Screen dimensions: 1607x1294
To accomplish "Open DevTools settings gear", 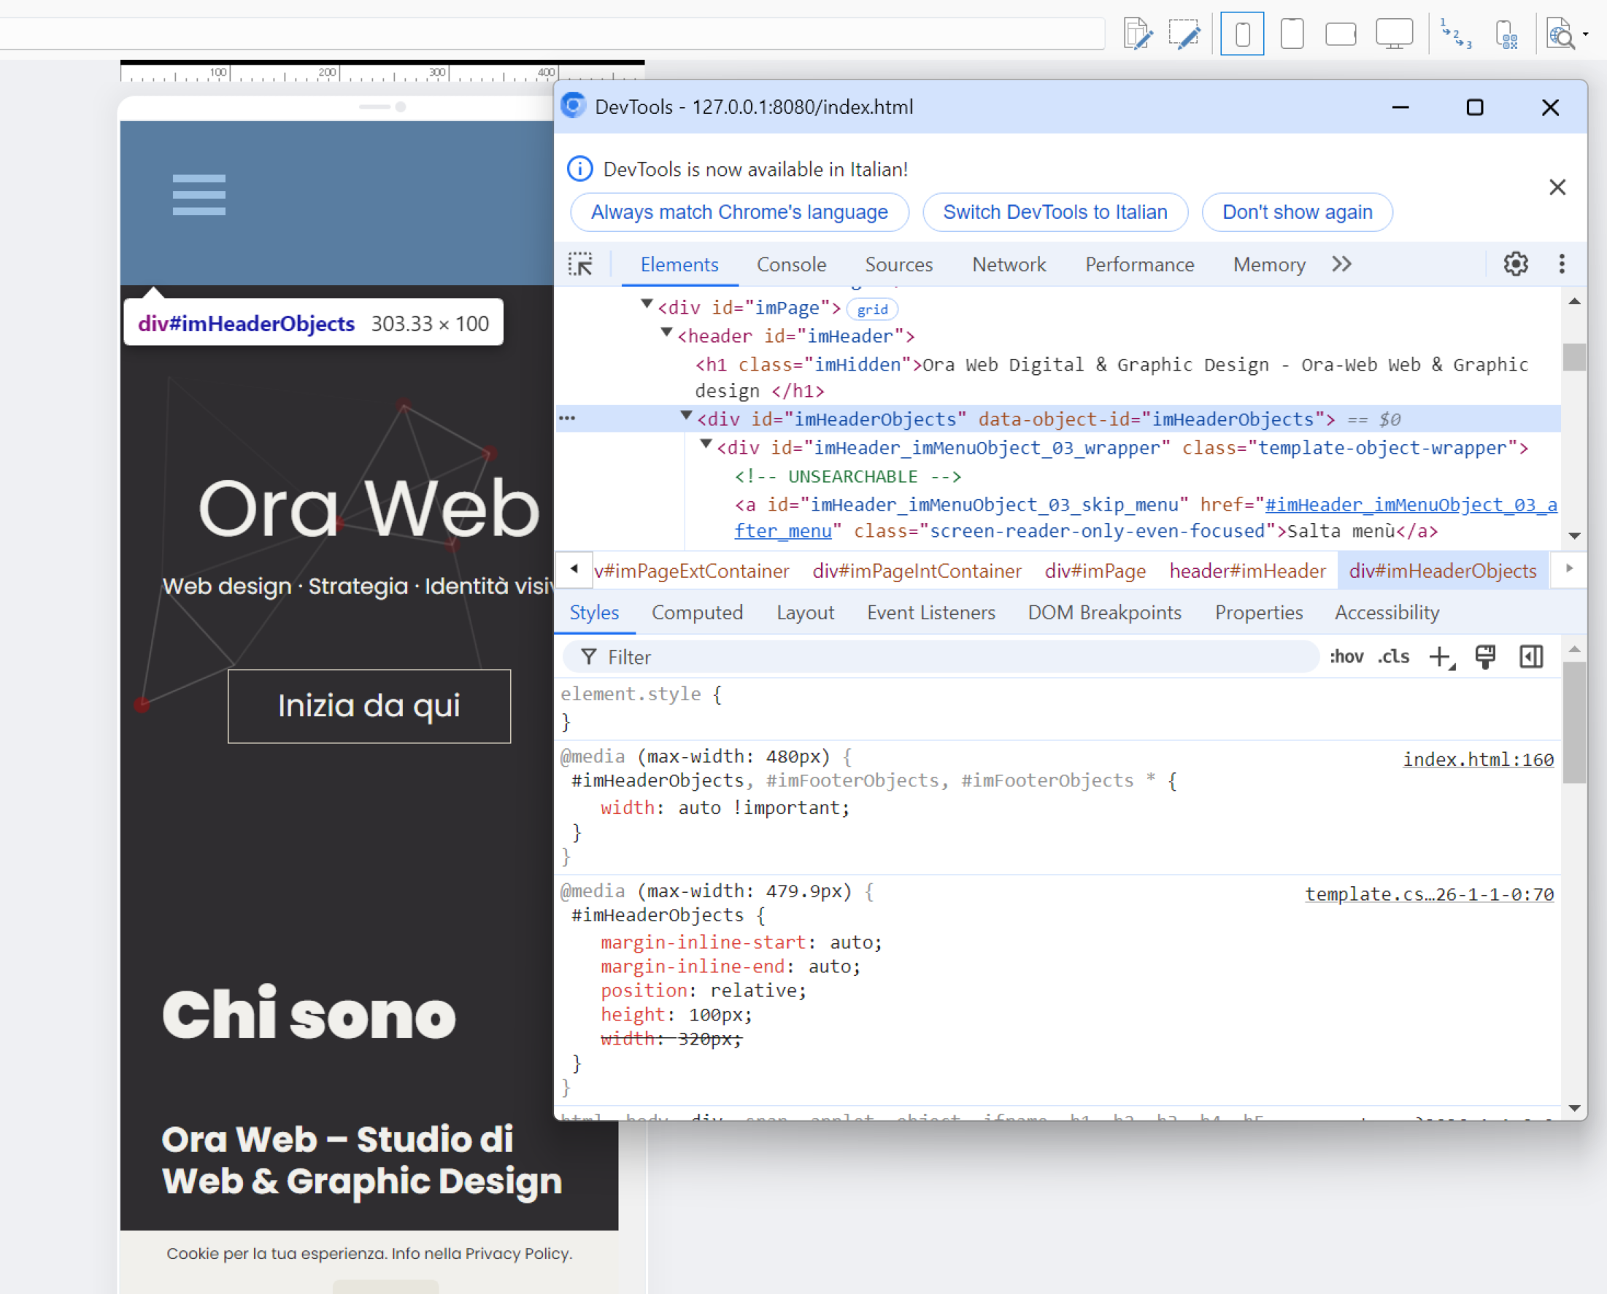I will tap(1515, 264).
